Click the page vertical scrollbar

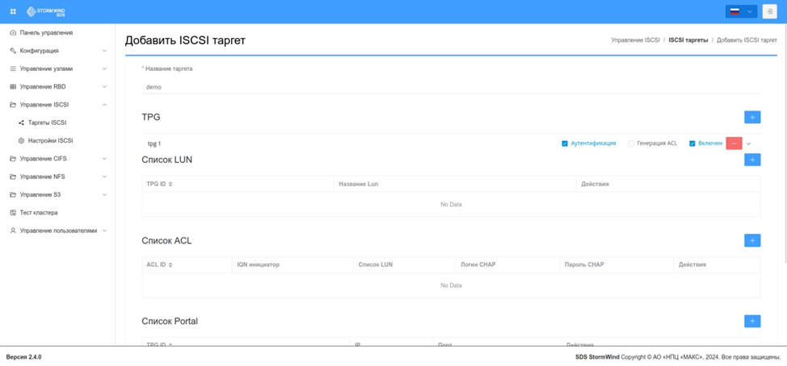[x=785, y=143]
